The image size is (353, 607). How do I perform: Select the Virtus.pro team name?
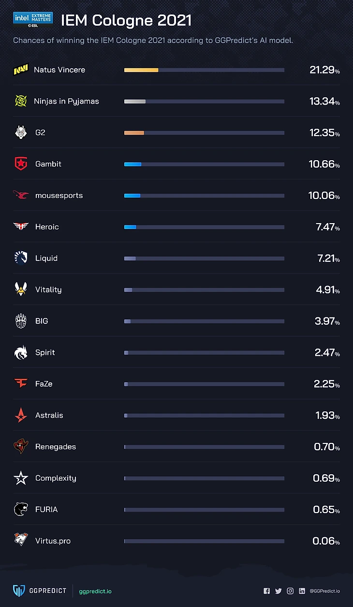pos(53,541)
